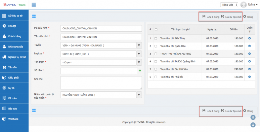
Task: Expand the Tên trạm dropdown
Action: pyautogui.click(x=101, y=62)
